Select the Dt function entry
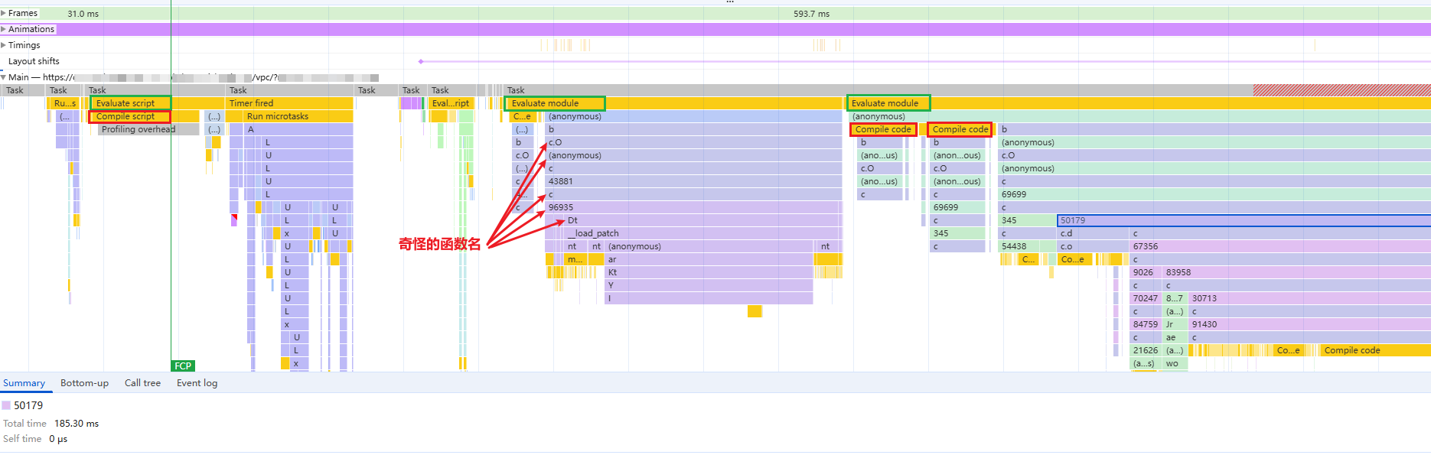 click(702, 220)
